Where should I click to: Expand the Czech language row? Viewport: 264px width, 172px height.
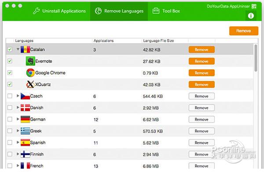pos(18,96)
